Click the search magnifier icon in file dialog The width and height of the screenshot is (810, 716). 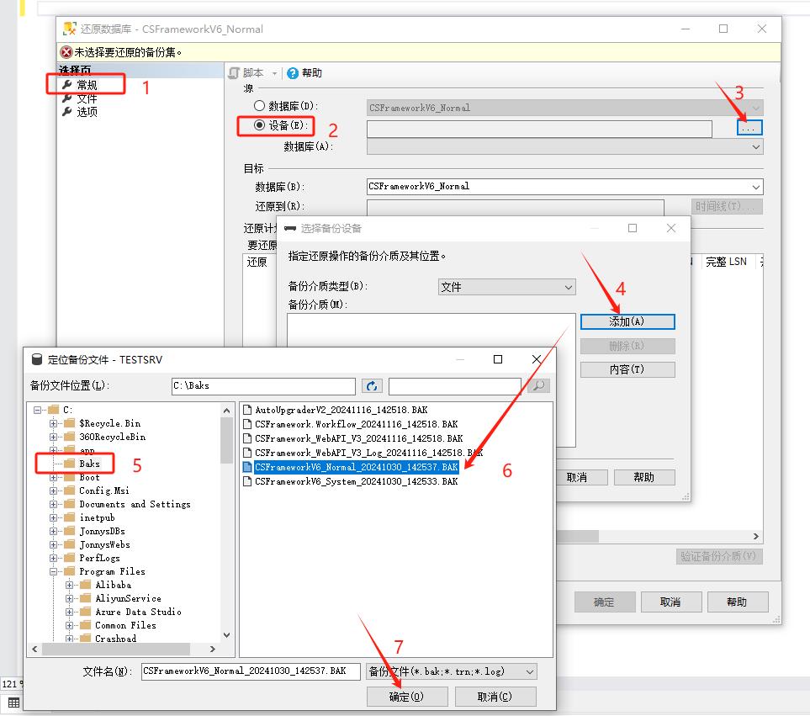coord(539,386)
